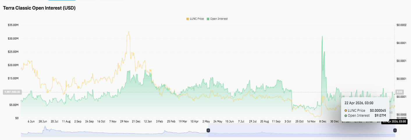Click the black 22 Apr 2026 crosshair date label

click(x=394, y=121)
